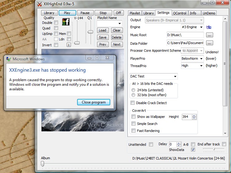Toggle the Mem checkbox

[x=69, y=33]
